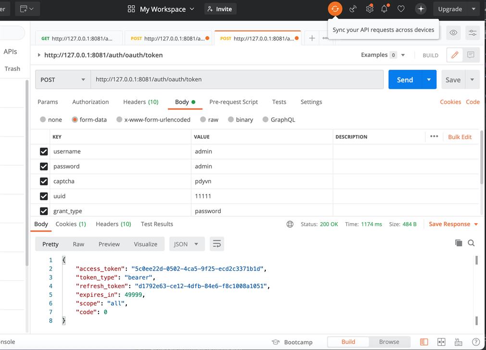Open the notifications bell icon
The image size is (486, 350).
(x=385, y=9)
